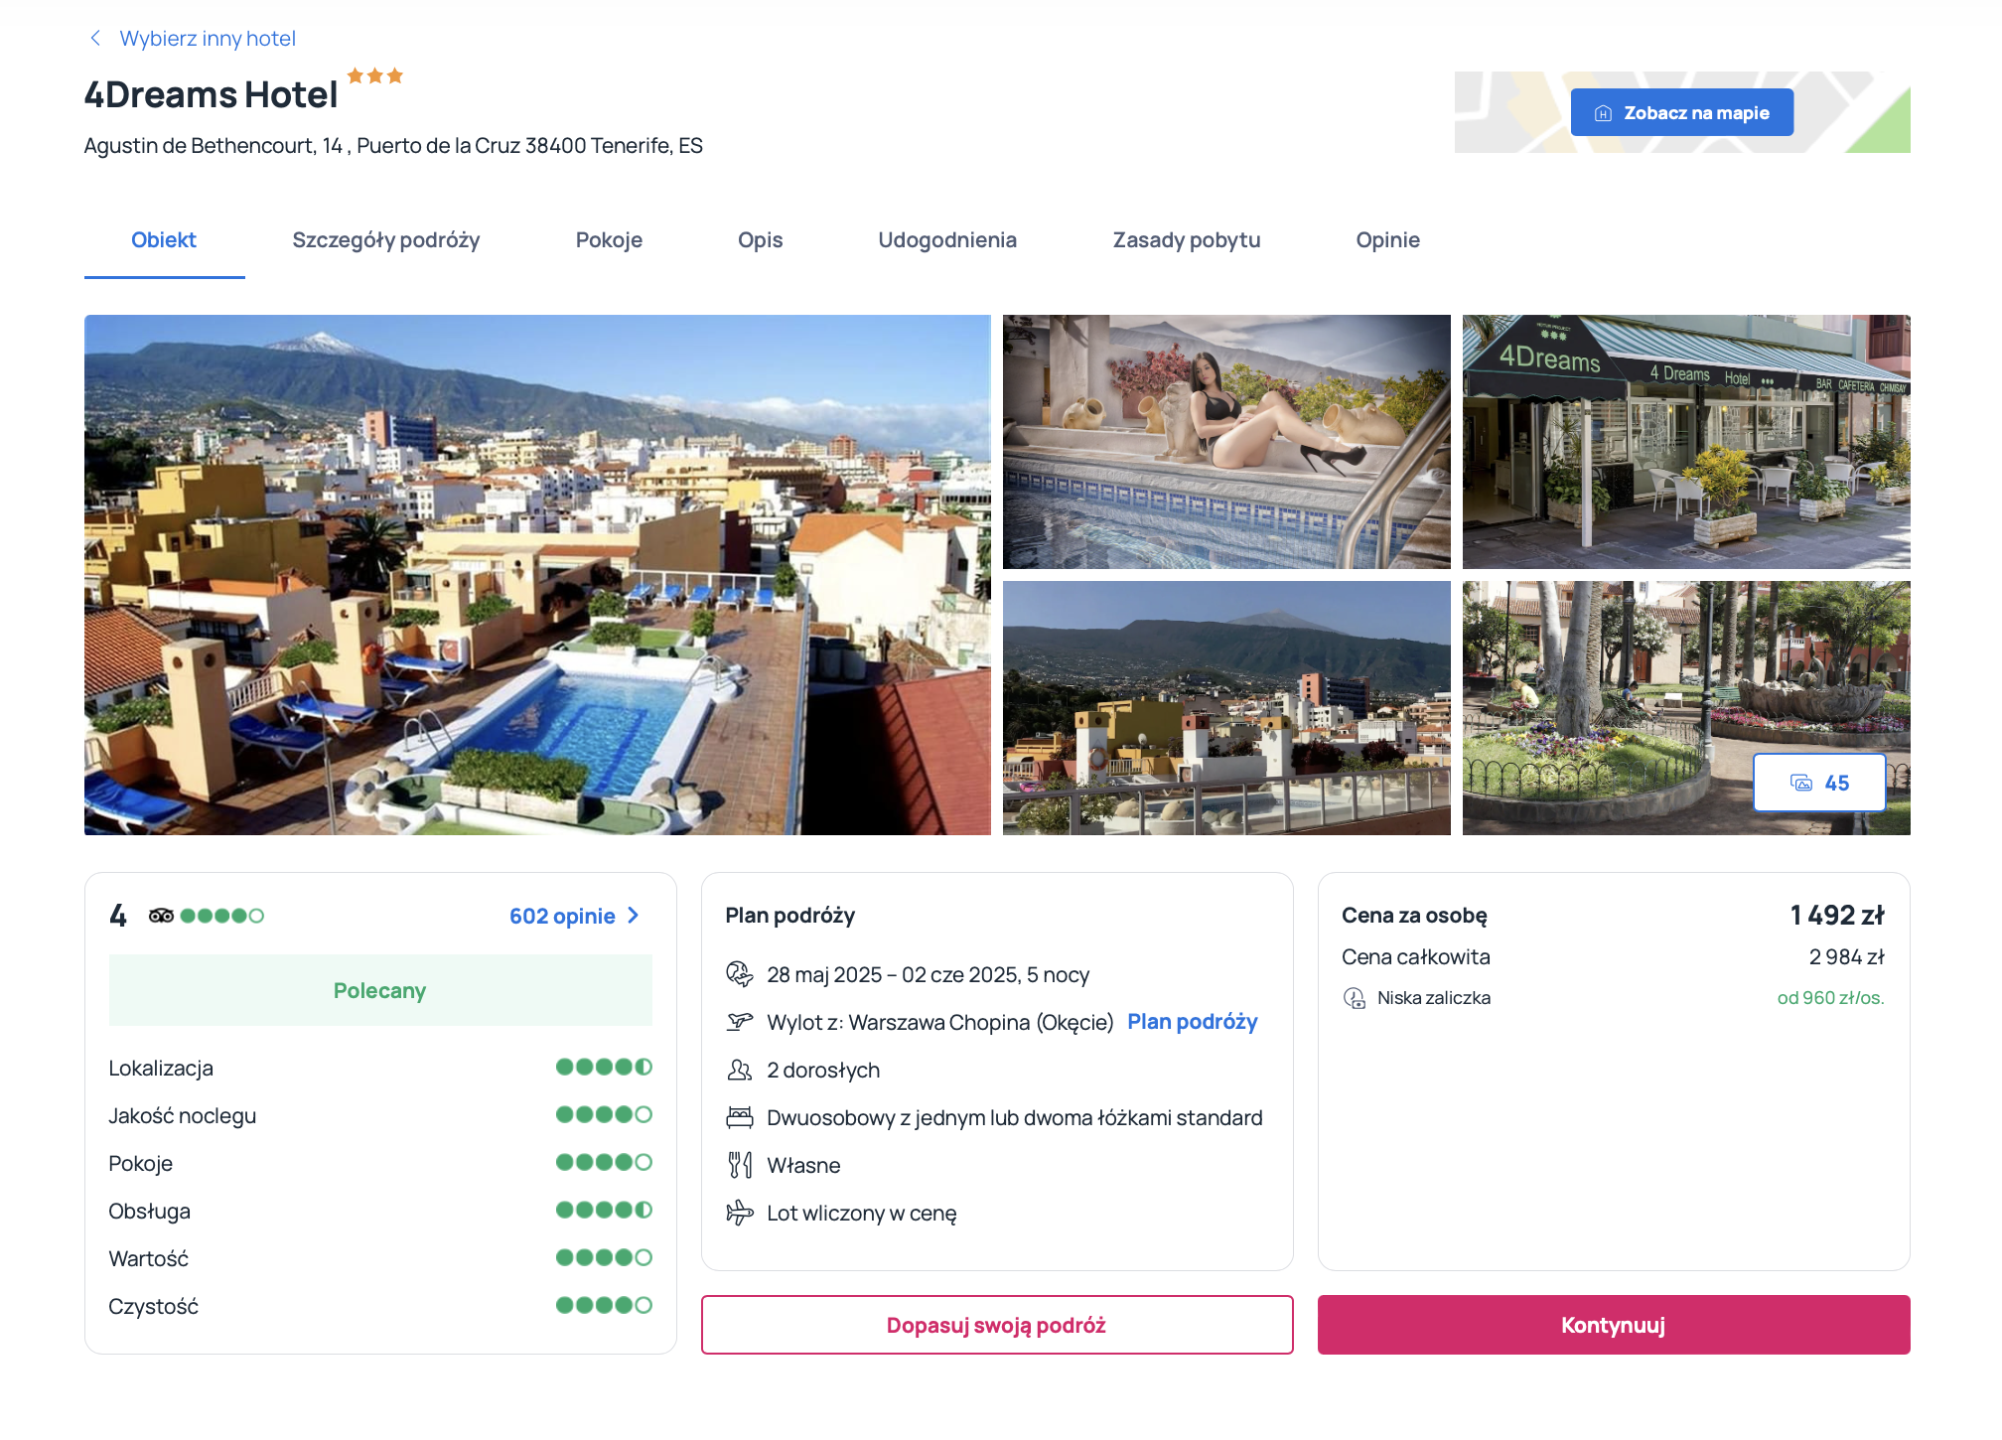Click Dopasuj swoją podróż button
Image resolution: width=2002 pixels, height=1440 pixels.
pos(996,1325)
